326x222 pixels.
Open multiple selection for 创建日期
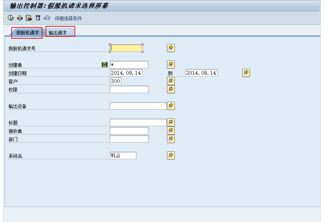[246, 73]
